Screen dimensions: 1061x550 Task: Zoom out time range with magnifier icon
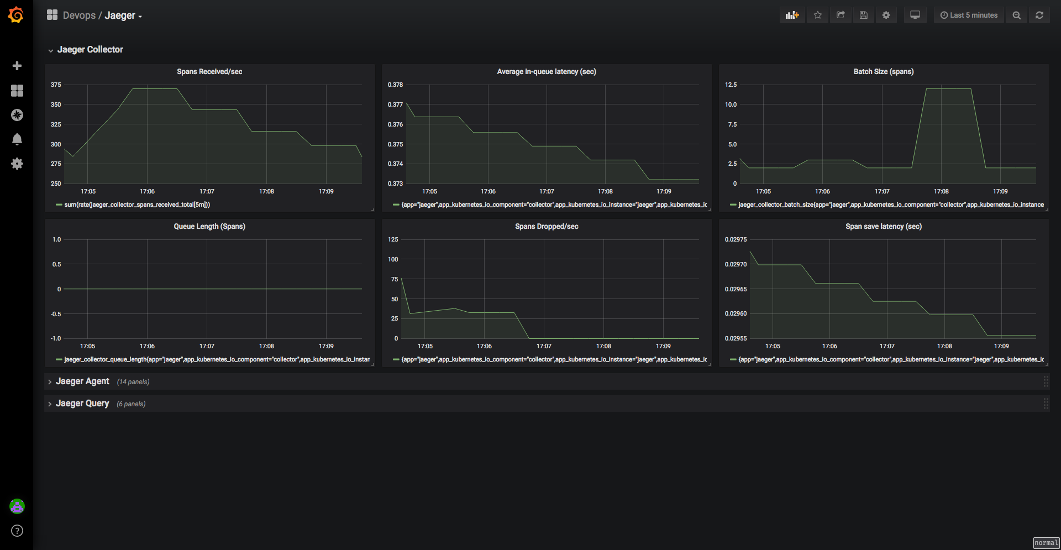tap(1016, 15)
